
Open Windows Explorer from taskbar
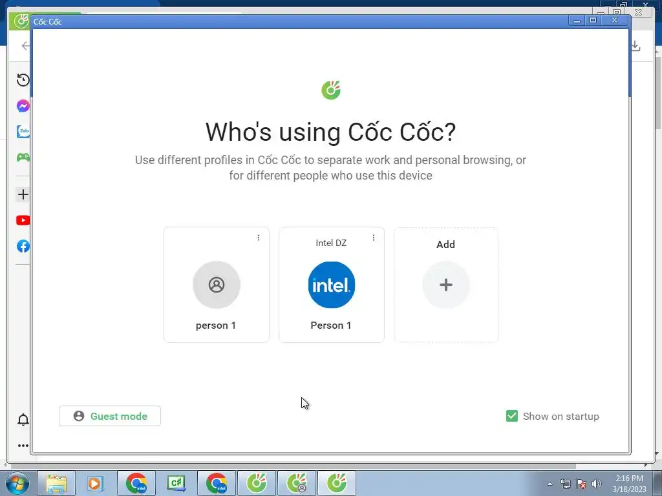pos(56,483)
